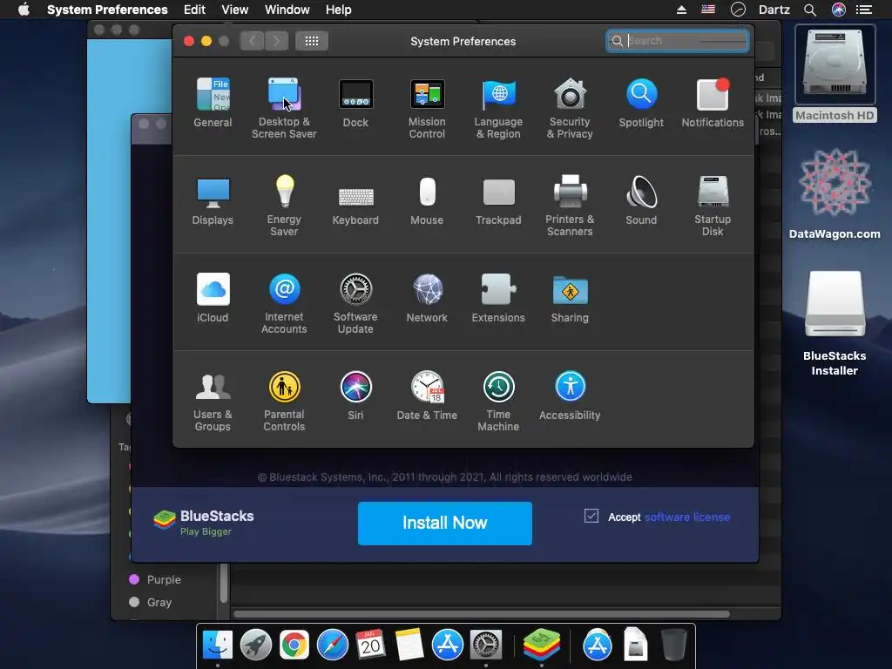Open the US flag input menu
The image size is (892, 669).
pyautogui.click(x=708, y=10)
